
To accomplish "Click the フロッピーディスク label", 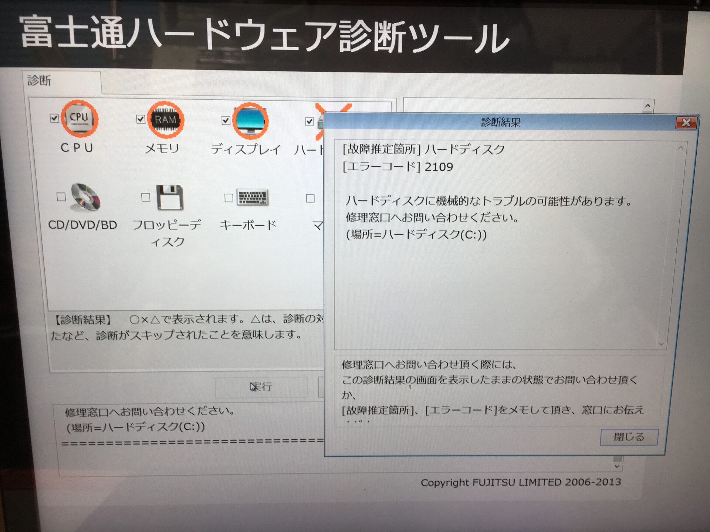I will [x=167, y=233].
